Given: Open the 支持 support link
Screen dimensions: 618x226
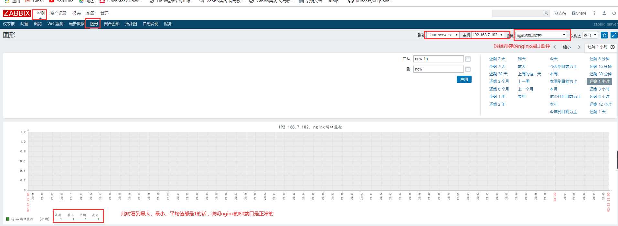Looking at the screenshot, I should (x=560, y=13).
